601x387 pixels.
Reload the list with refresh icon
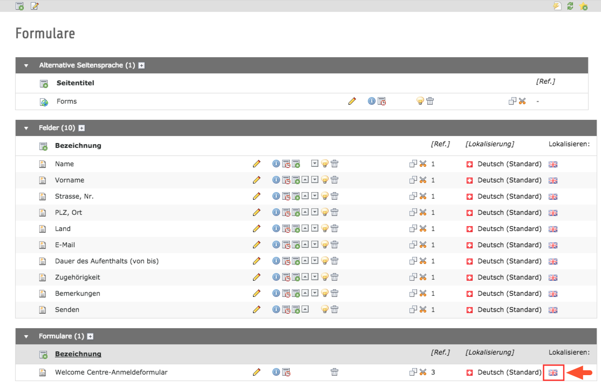570,6
